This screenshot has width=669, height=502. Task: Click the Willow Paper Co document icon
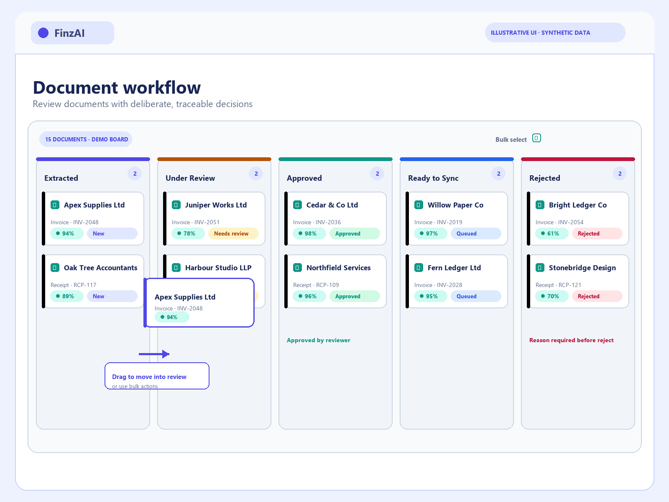pyautogui.click(x=419, y=205)
